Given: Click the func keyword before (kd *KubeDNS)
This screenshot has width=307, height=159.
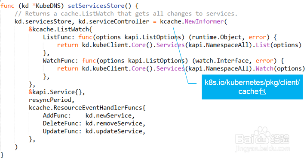Looking at the screenshot, I should [7, 6].
